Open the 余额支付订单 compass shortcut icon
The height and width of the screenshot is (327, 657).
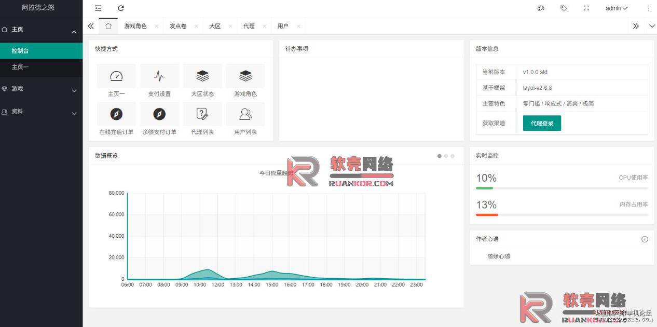click(x=159, y=114)
